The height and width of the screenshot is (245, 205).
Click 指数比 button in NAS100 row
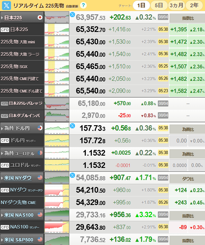point(187,216)
